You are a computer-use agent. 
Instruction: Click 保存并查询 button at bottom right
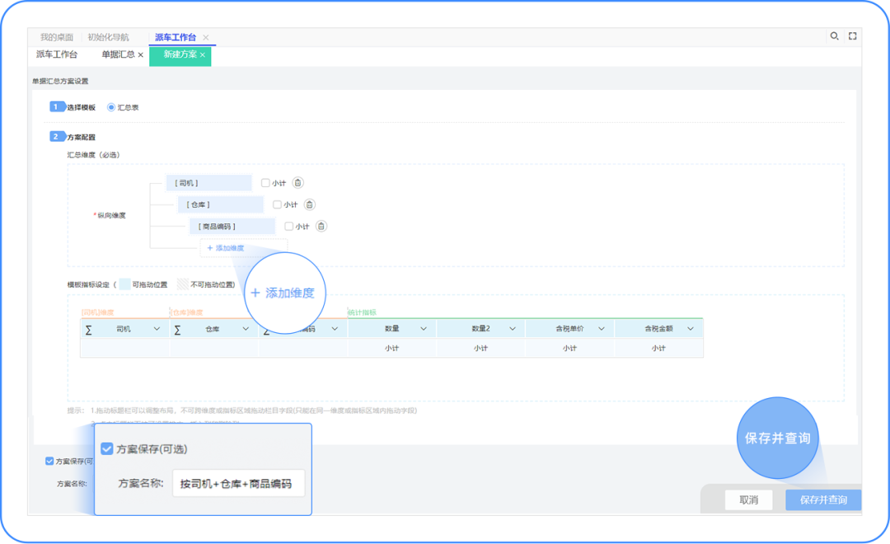823,499
